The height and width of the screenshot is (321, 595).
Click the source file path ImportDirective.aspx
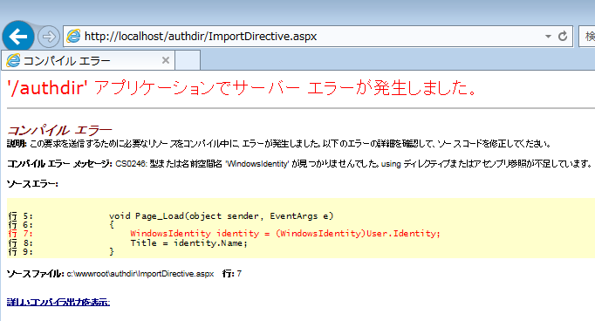(x=140, y=274)
